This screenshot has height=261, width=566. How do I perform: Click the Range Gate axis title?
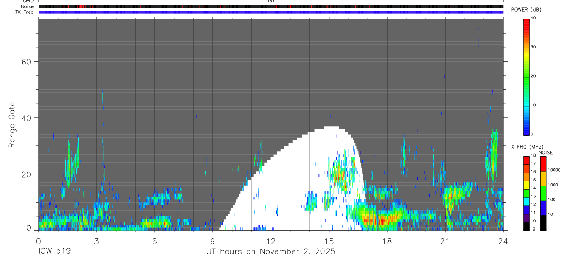(12, 125)
